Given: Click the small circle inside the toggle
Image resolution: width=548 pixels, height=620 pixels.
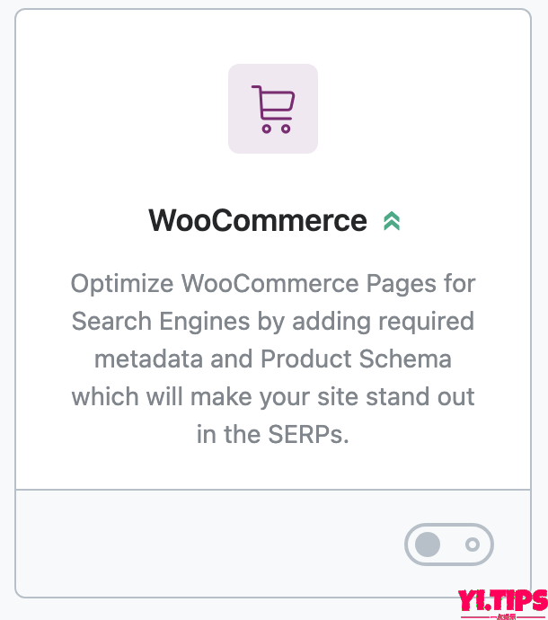Looking at the screenshot, I should [473, 545].
